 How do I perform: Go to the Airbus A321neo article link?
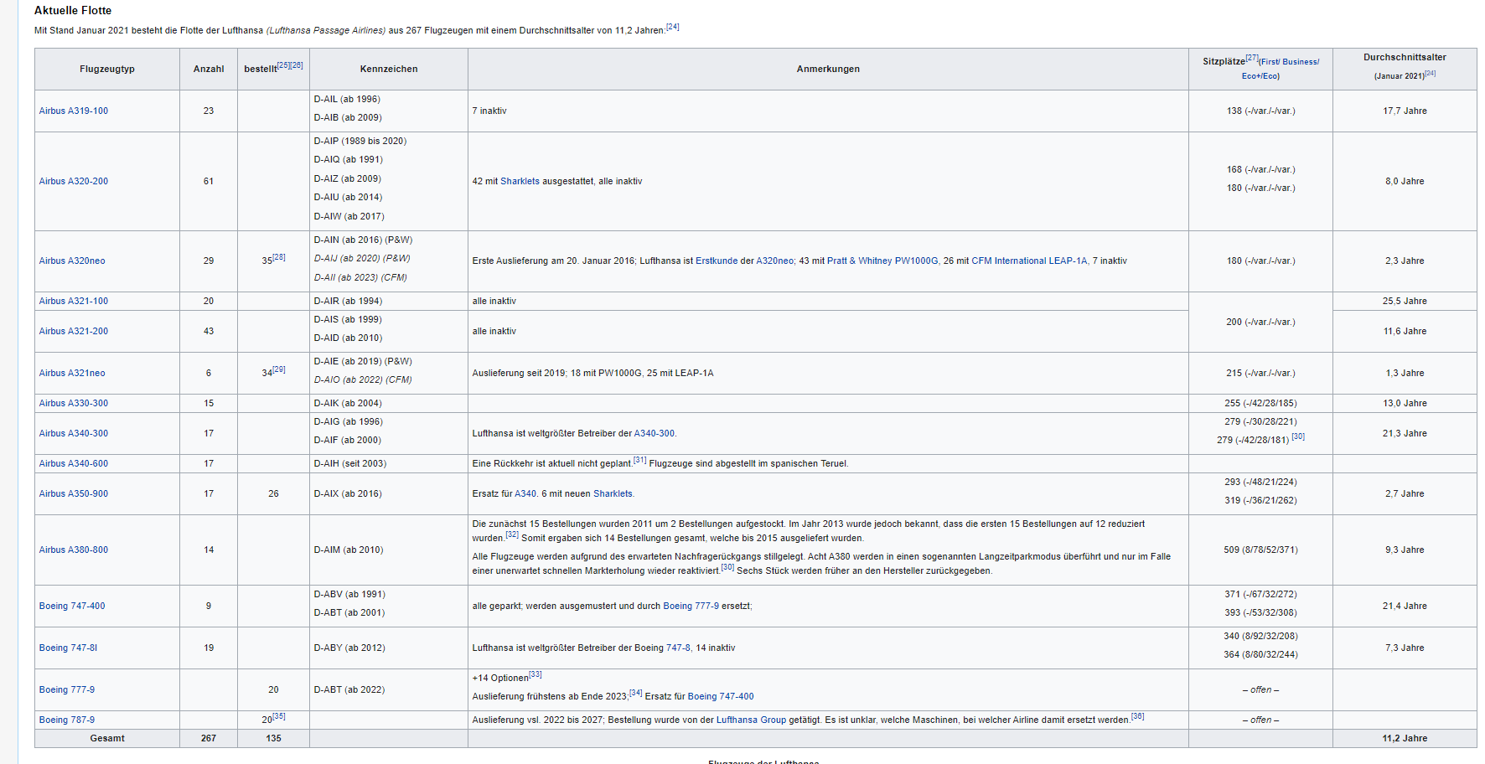click(72, 373)
